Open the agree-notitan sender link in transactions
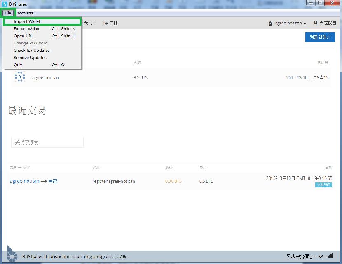The width and height of the screenshot is (342, 264). click(25, 181)
